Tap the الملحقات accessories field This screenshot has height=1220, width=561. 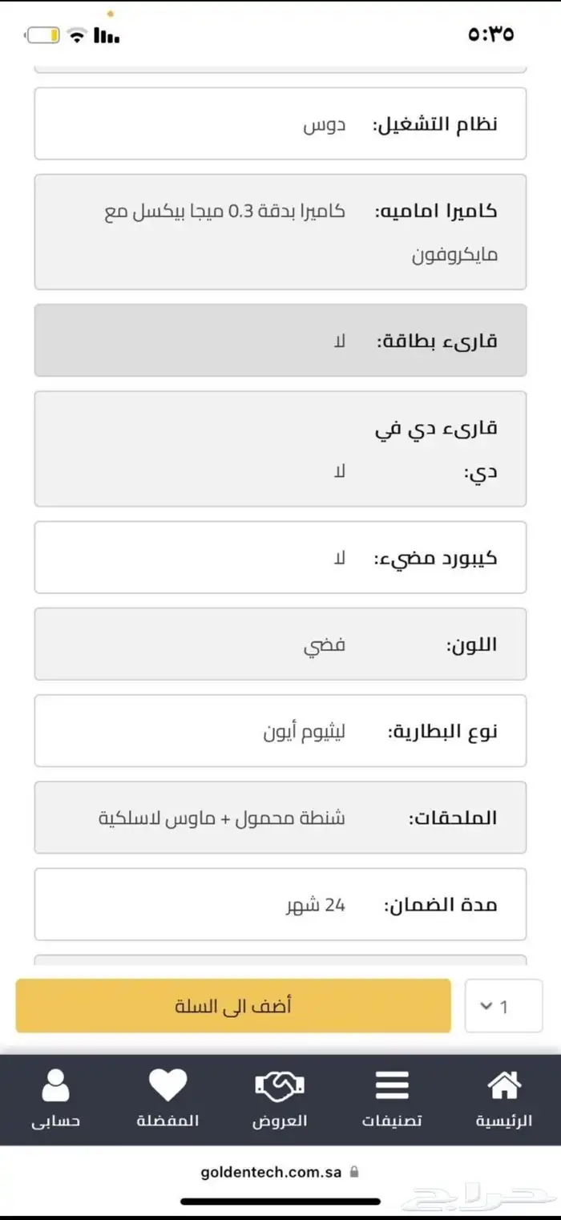pos(280,817)
